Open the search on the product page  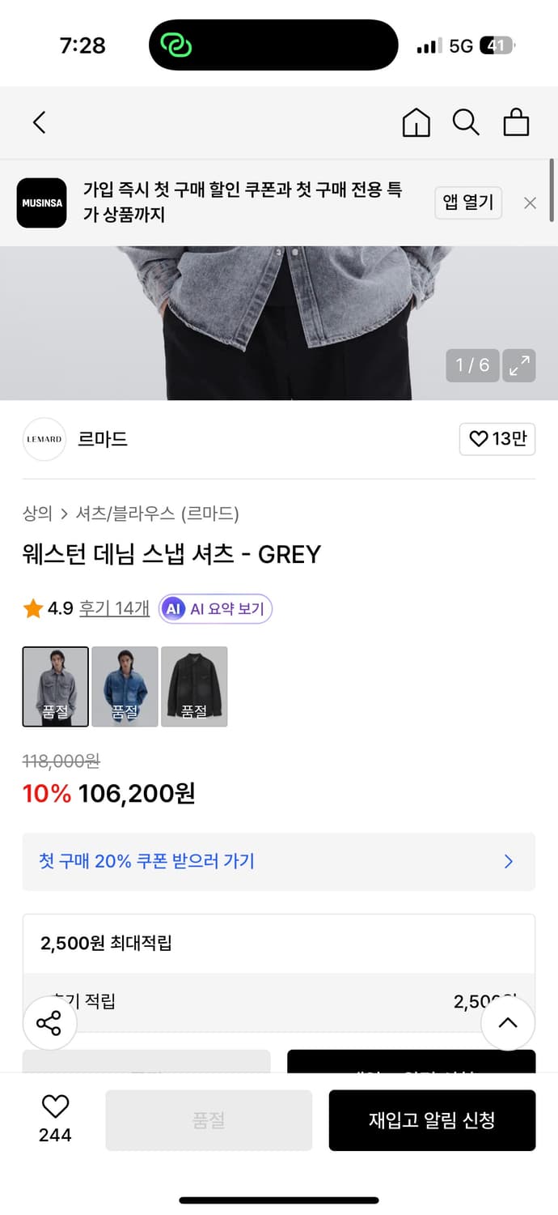pyautogui.click(x=466, y=123)
